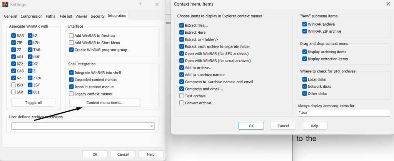Close the Settings window

point(157,4)
